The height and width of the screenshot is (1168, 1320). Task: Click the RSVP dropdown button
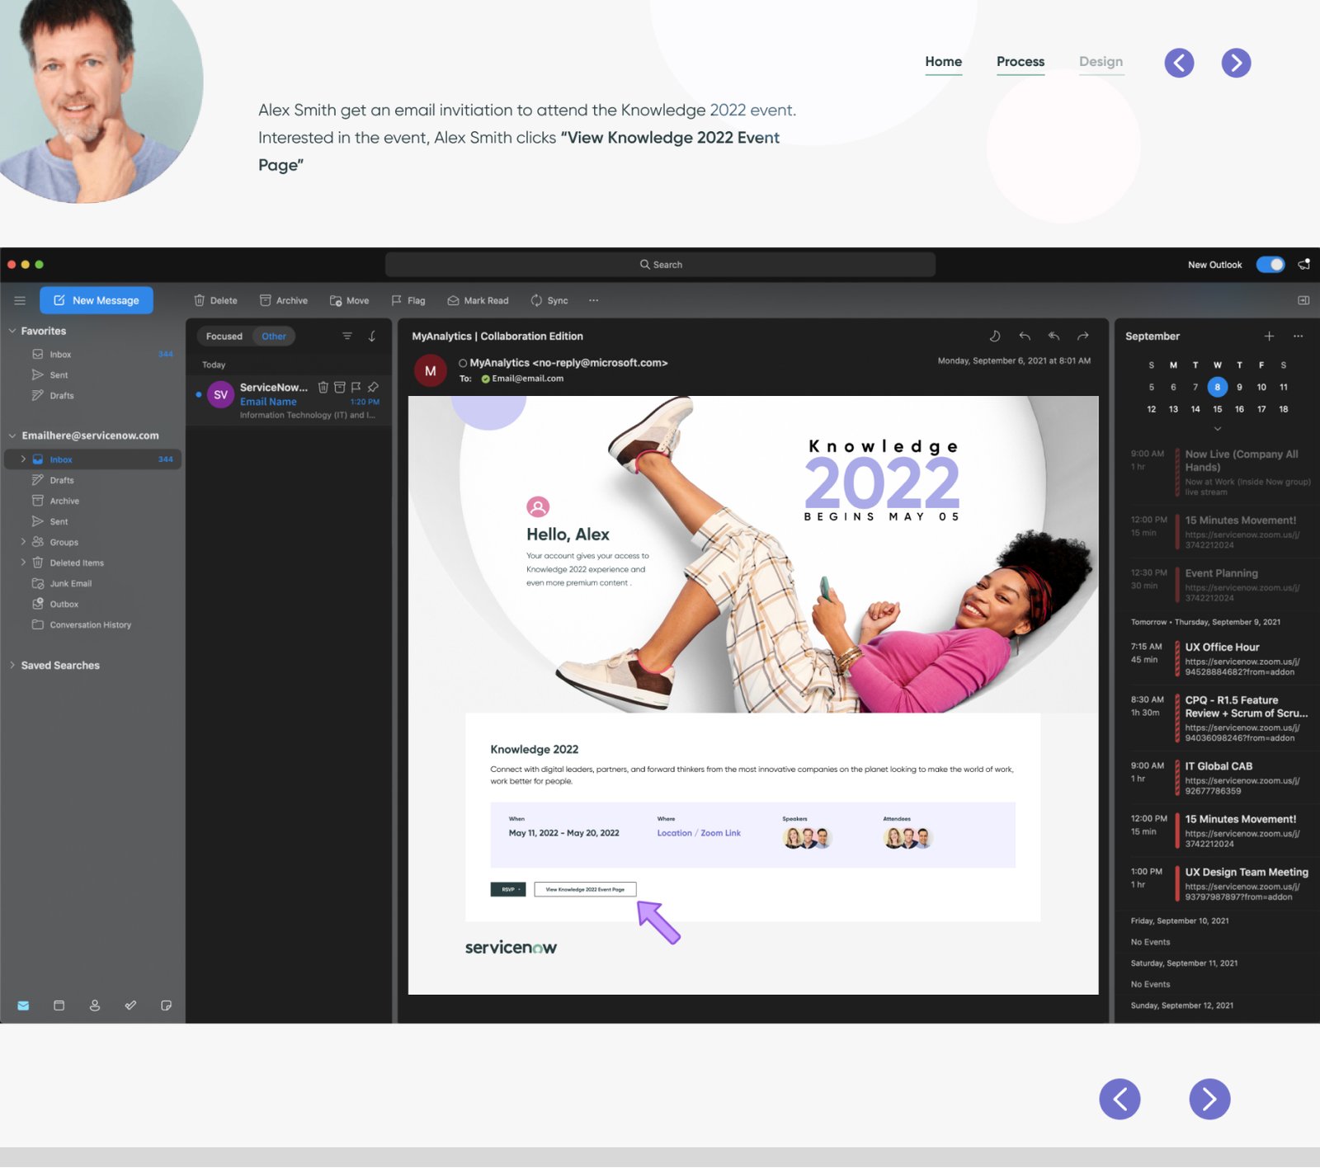[508, 889]
